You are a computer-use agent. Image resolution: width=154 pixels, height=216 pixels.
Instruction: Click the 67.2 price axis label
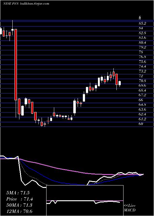click(142, 95)
